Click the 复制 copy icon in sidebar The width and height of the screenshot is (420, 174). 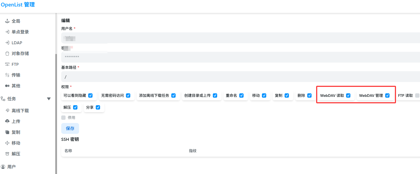7,132
